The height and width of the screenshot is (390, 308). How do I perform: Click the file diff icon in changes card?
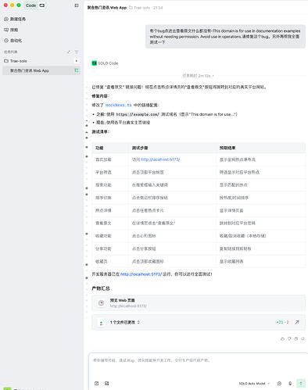click(x=101, y=323)
